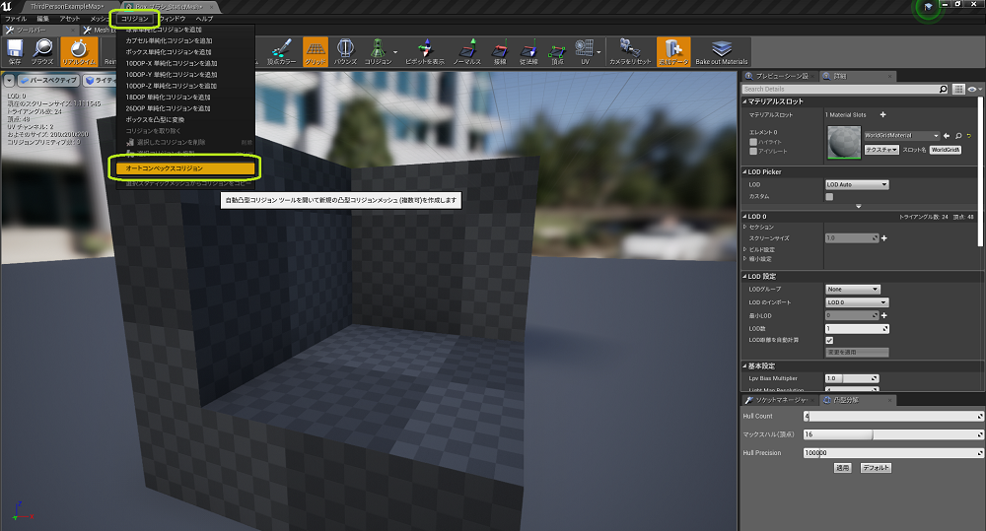This screenshot has height=531, width=986.
Task: Select ボックスを凸型に変換 menu item
Action: pos(185,119)
